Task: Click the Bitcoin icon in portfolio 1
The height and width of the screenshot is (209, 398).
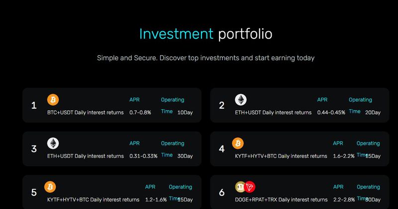Action: pyautogui.click(x=53, y=100)
